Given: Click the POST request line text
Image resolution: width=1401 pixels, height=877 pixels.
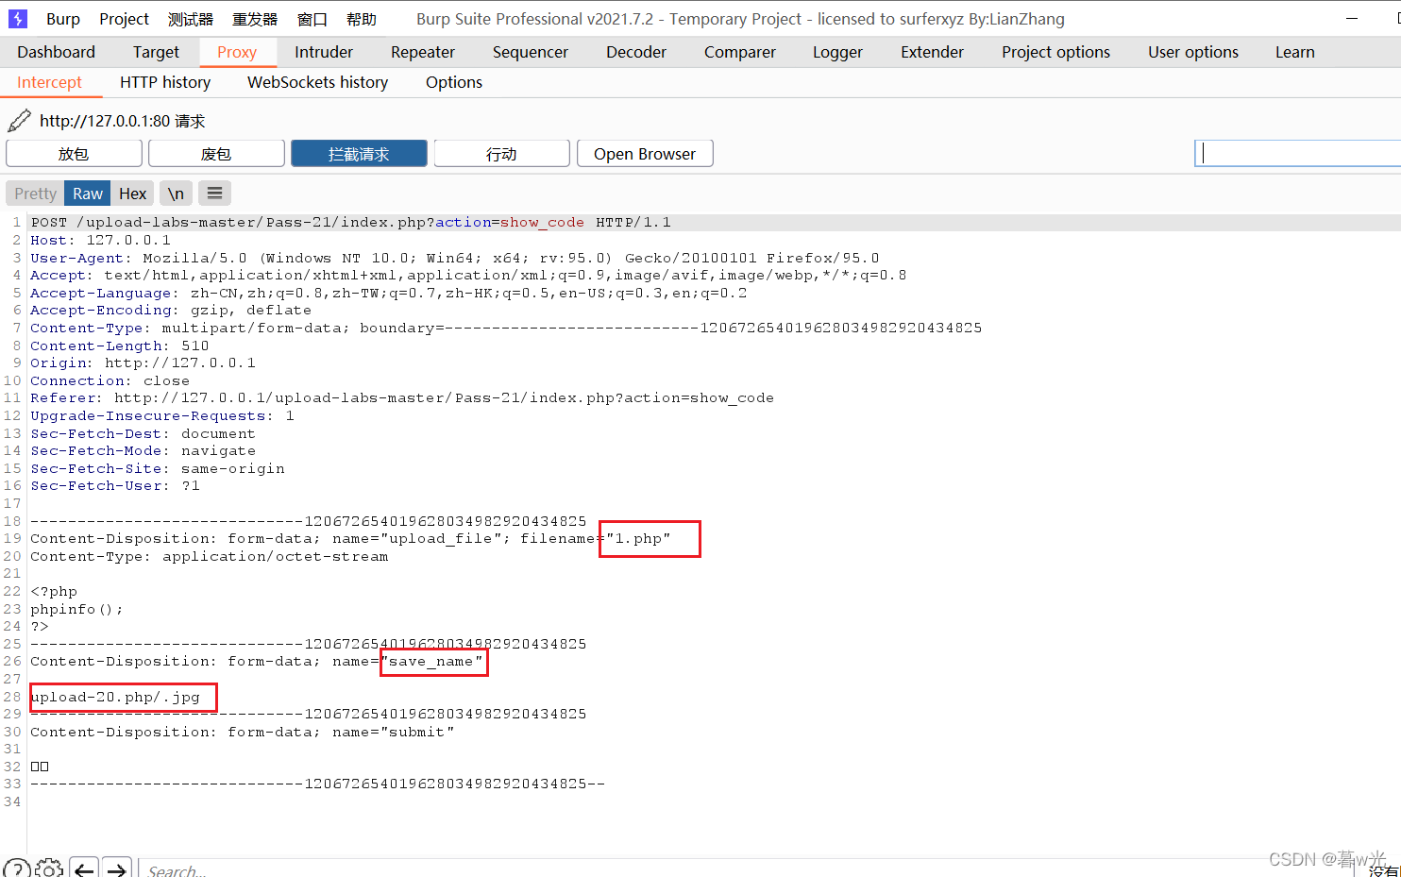Looking at the screenshot, I should point(350,223).
